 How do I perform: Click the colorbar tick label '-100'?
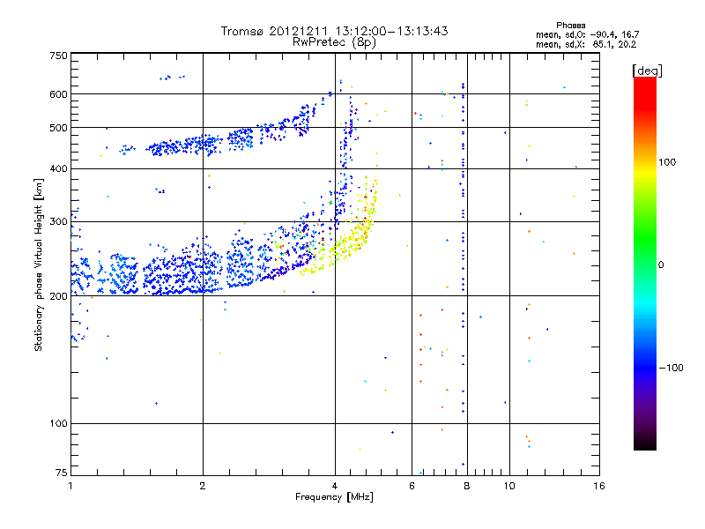tap(671, 368)
